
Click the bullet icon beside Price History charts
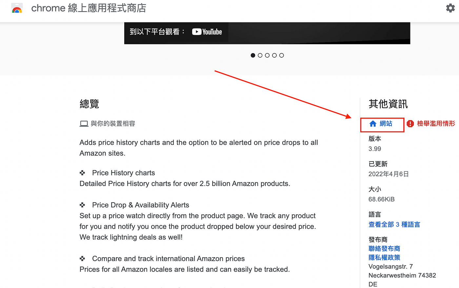[82, 173]
